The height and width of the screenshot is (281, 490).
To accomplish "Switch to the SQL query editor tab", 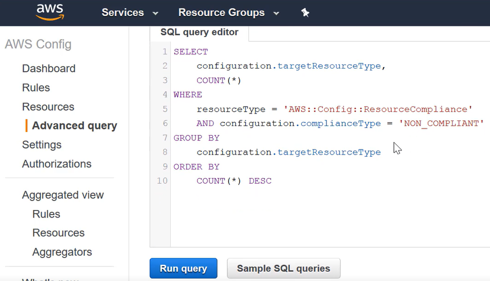I will tap(199, 32).
